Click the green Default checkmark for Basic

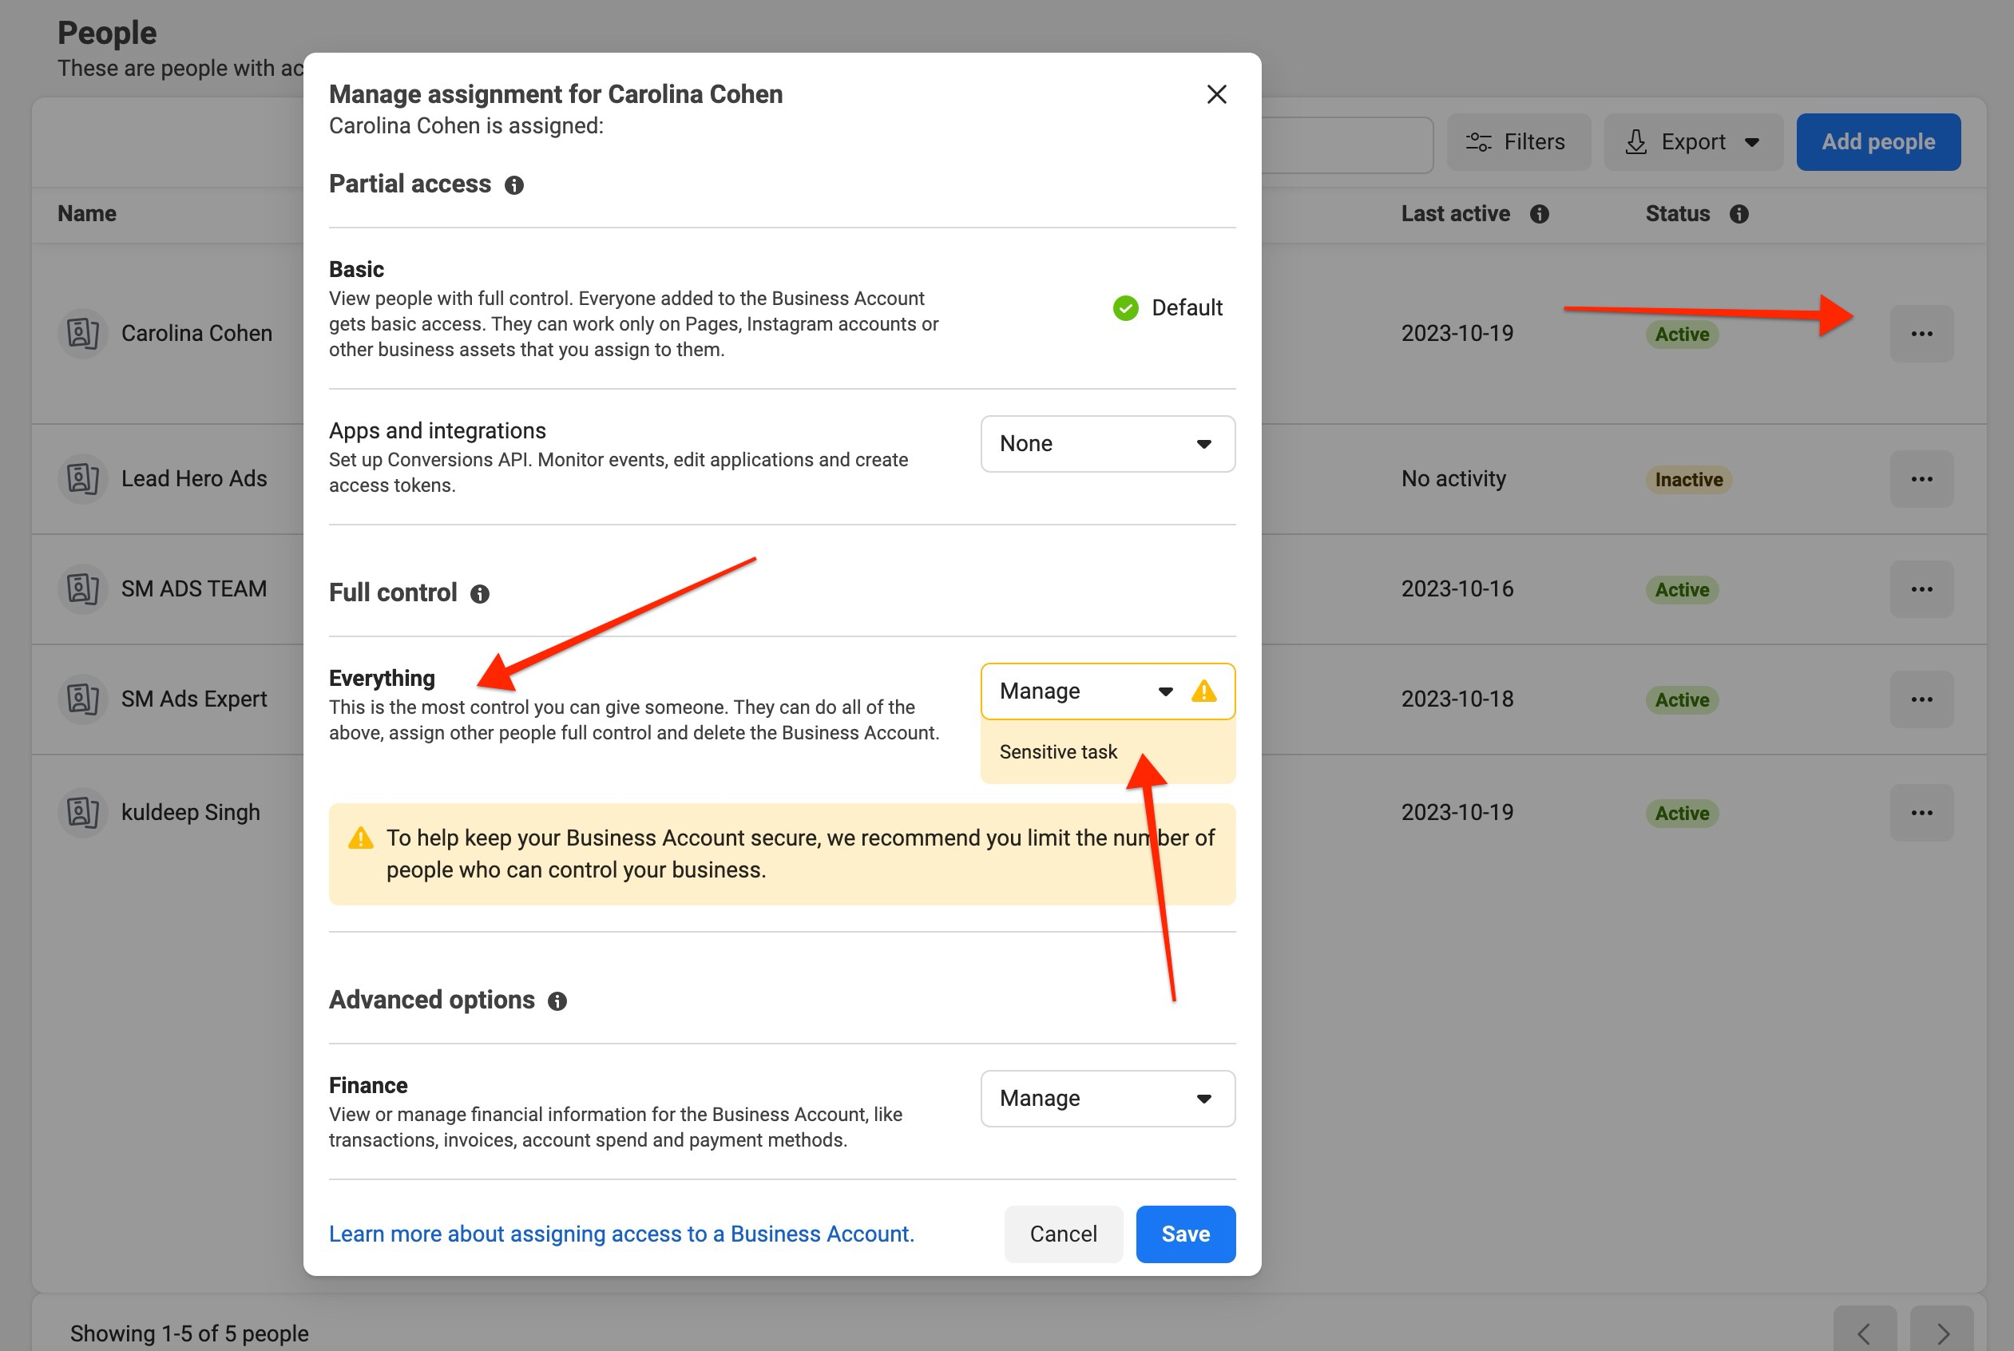(x=1125, y=307)
